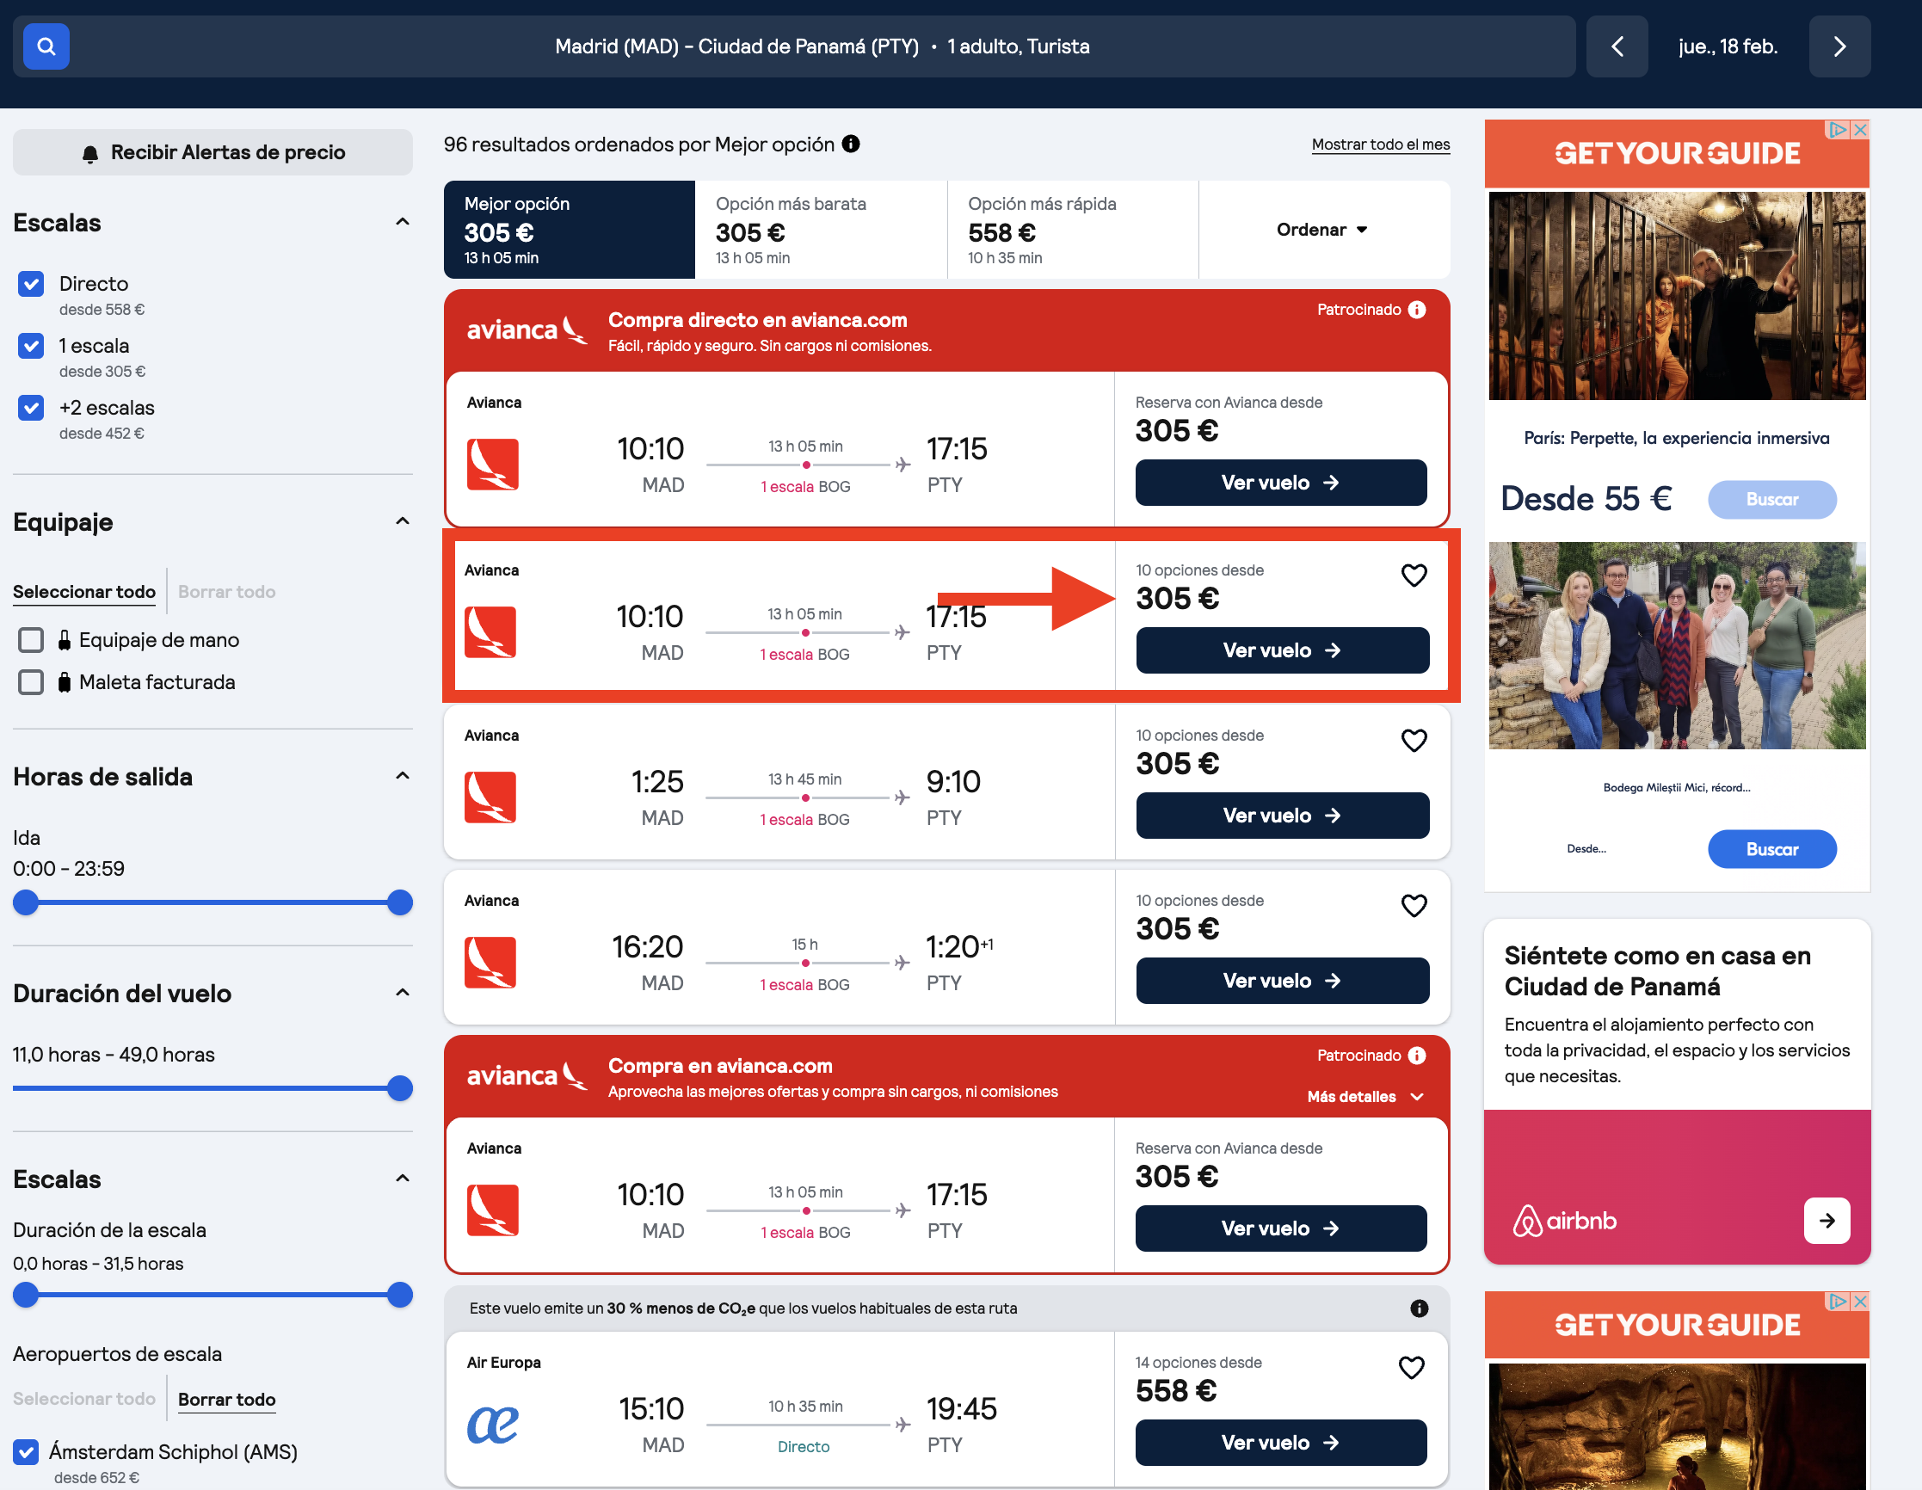
Task: Click Borrar todo under Aeropuertos de escala
Action: click(226, 1401)
